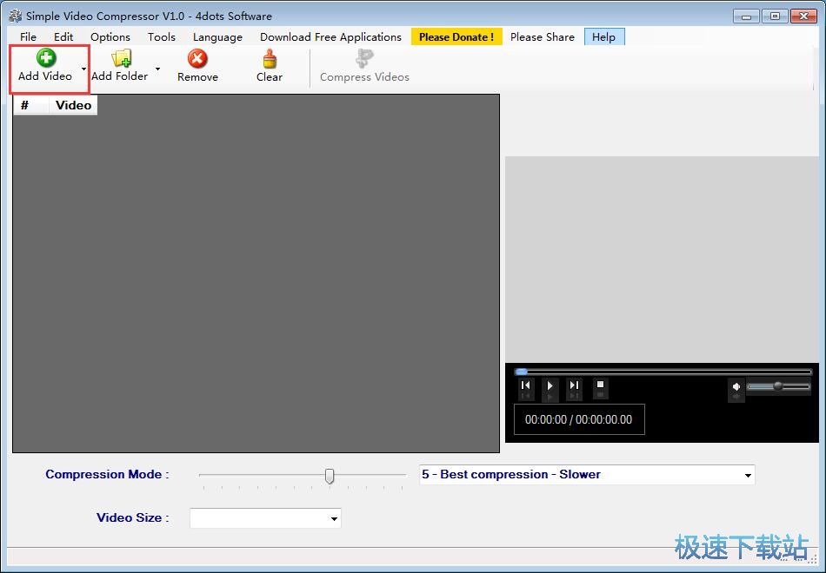Open the Tools menu
Image resolution: width=826 pixels, height=573 pixels.
162,36
